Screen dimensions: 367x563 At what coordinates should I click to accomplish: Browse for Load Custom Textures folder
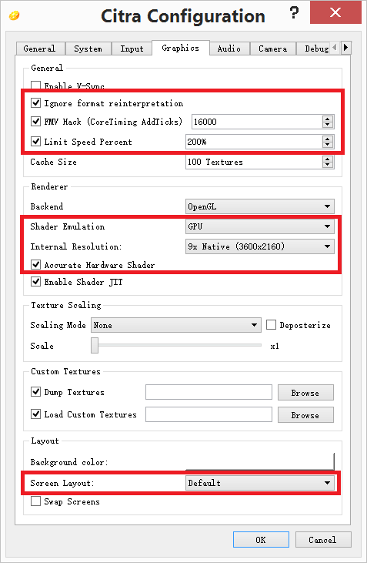pyautogui.click(x=305, y=414)
